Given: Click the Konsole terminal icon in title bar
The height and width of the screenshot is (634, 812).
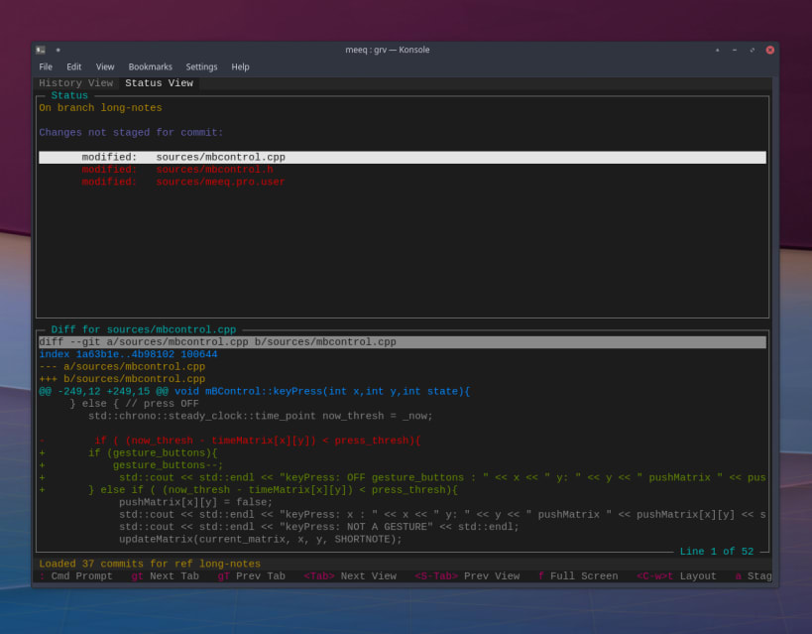Looking at the screenshot, I should pos(41,50).
